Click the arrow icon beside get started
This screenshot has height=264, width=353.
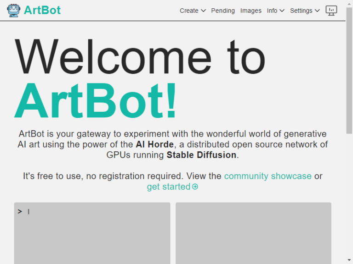pyautogui.click(x=195, y=187)
